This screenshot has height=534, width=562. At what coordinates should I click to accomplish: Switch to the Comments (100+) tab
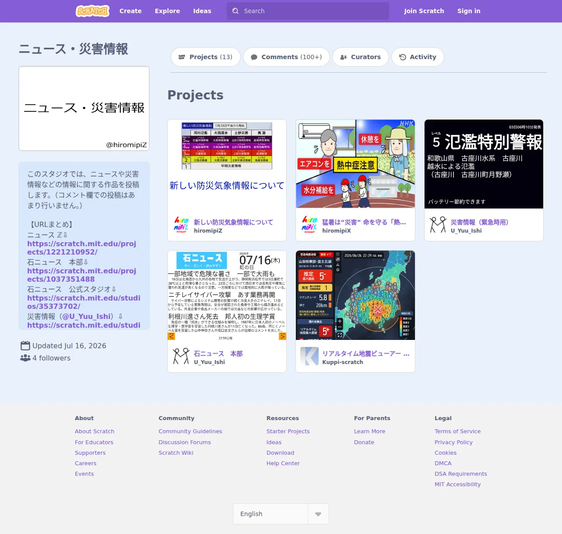286,57
